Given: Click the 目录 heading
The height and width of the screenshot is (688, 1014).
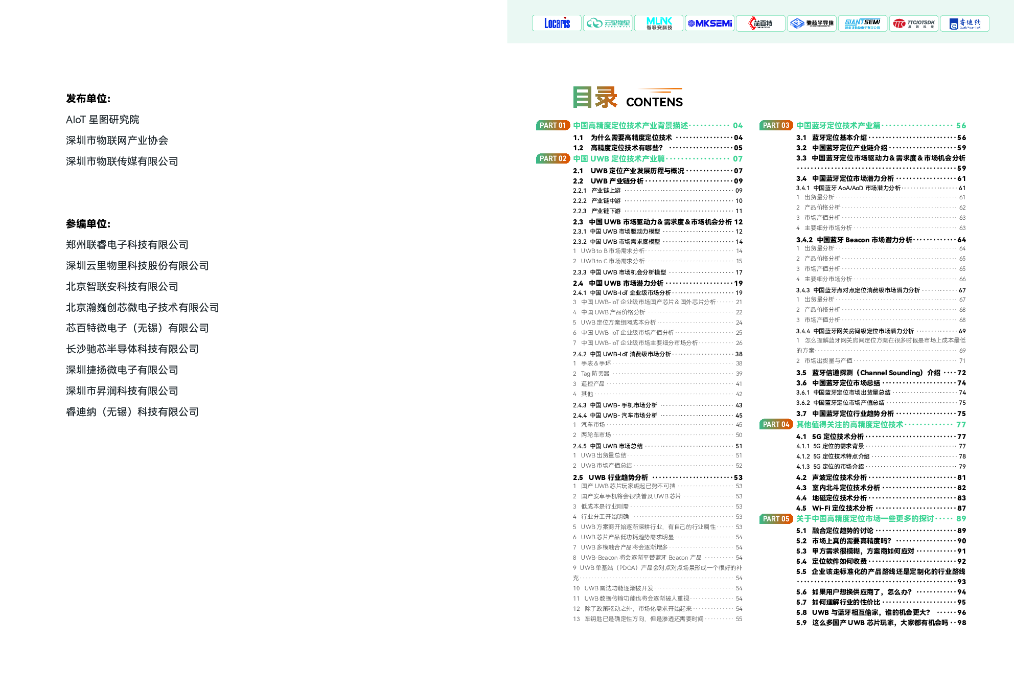Looking at the screenshot, I should click(x=595, y=97).
